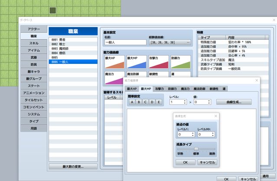
Task: Open the 攻撃力 parameter curve thumbnail
Action: (x=159, y=62)
